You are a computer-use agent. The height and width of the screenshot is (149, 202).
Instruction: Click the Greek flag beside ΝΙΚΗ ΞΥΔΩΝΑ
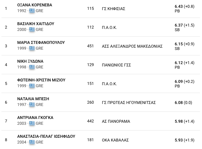pyautogui.click(x=32, y=67)
